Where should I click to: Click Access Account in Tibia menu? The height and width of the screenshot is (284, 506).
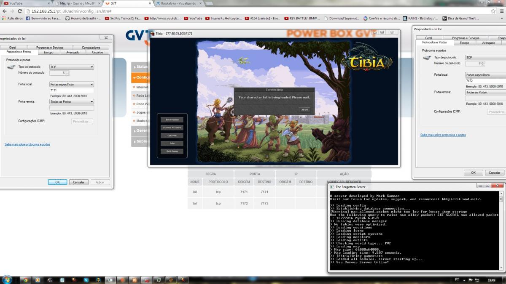click(x=172, y=127)
